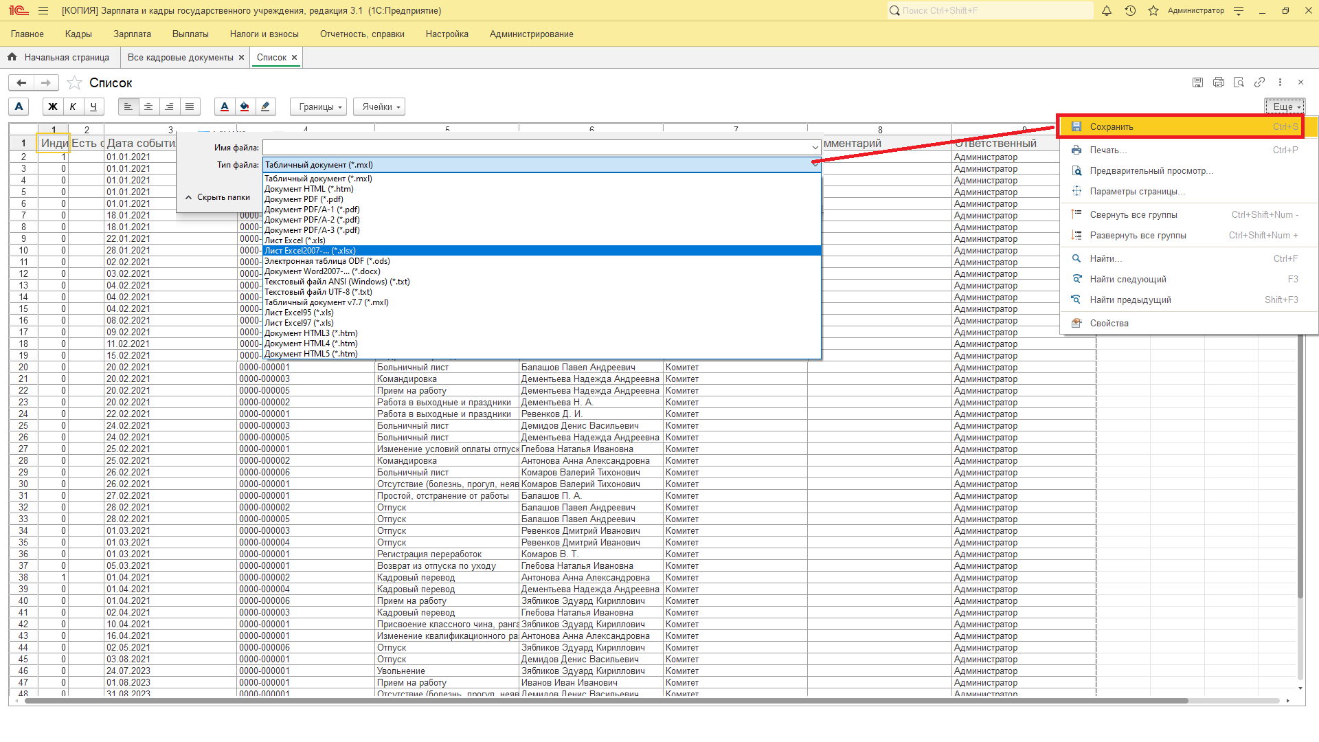Align cell text to the left
1319x742 pixels.
(128, 106)
